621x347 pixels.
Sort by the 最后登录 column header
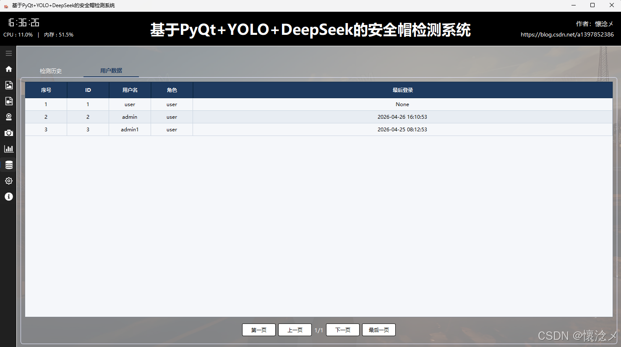(x=403, y=90)
